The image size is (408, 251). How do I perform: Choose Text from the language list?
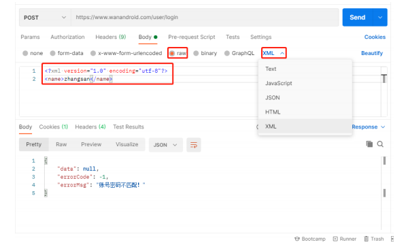pyautogui.click(x=305, y=69)
